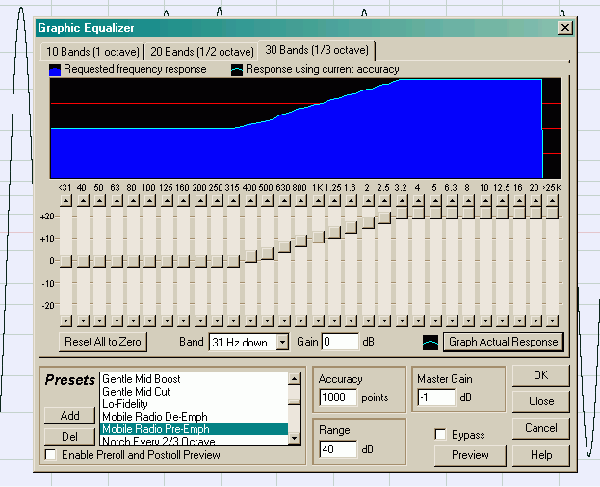Click down arrow for the 1.25 band
The height and width of the screenshot is (487, 600).
[x=334, y=320]
